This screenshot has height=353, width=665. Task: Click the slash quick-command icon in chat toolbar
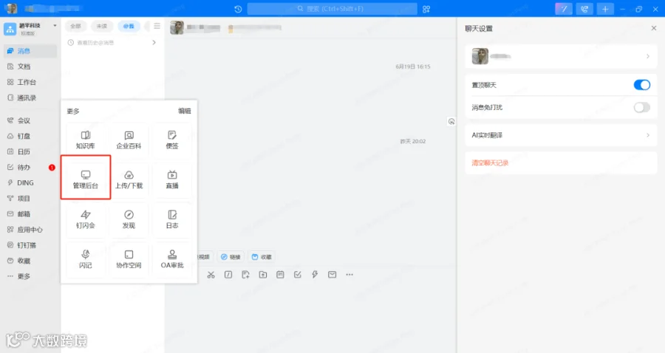pyautogui.click(x=228, y=275)
